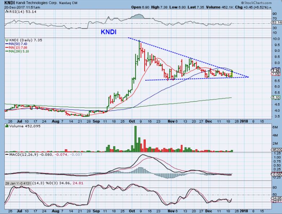282x214 pixels.
Task: Click the MACD(12,26,9) -0.080 label
Action: (x=31, y=154)
